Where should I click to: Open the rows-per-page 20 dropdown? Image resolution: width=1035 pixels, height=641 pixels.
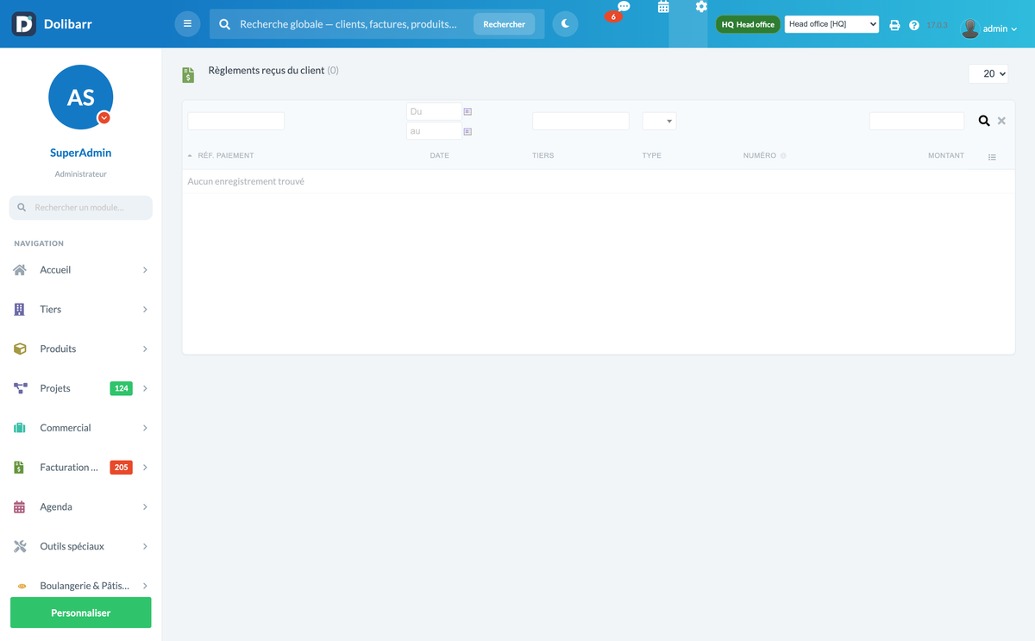pos(988,74)
